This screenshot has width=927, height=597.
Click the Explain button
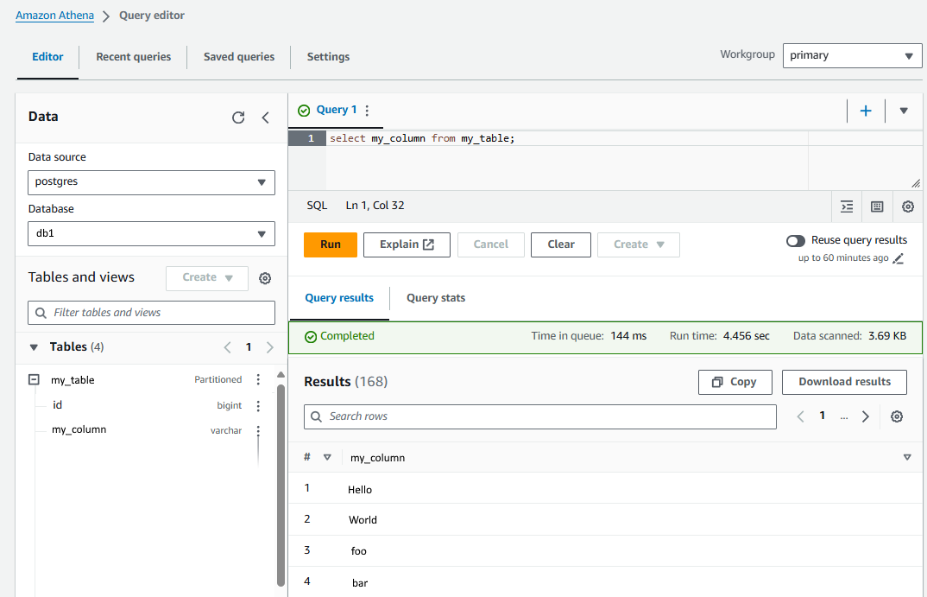point(407,245)
